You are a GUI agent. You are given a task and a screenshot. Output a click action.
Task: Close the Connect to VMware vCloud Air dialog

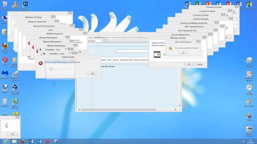pos(216,22)
